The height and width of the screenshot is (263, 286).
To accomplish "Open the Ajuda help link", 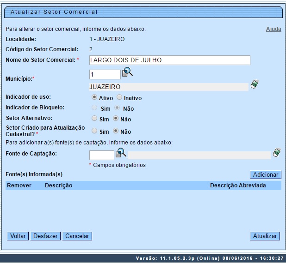I will tap(273, 29).
